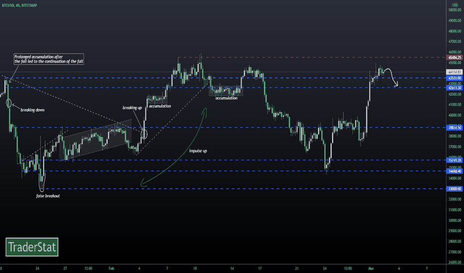
Task: Click the 40000.00 price axis label
Action: point(455,115)
